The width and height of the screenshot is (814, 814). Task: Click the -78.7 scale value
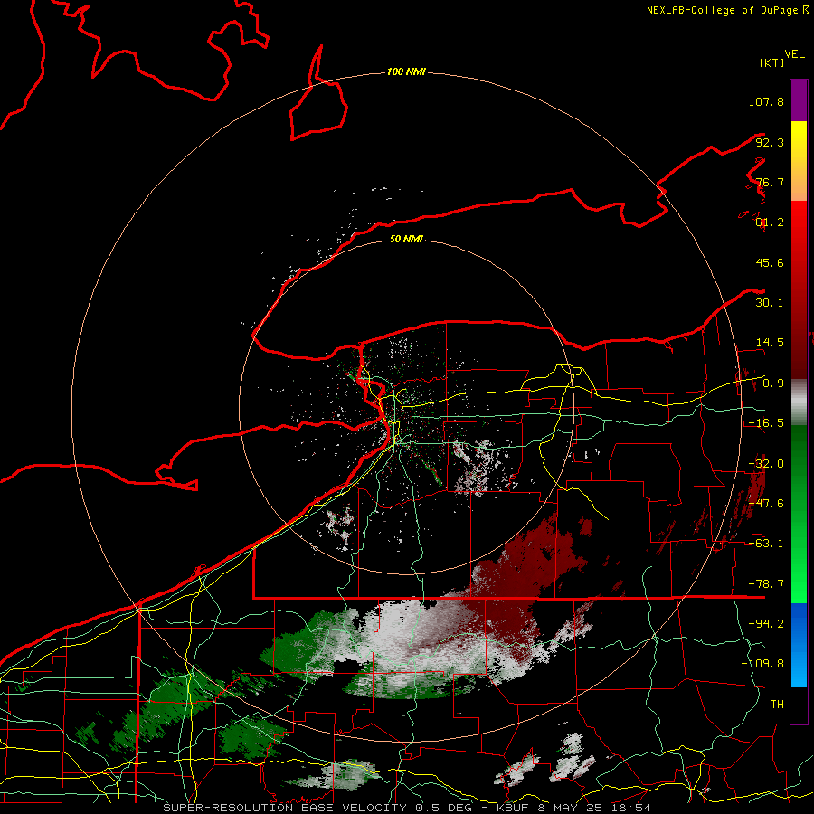click(766, 584)
